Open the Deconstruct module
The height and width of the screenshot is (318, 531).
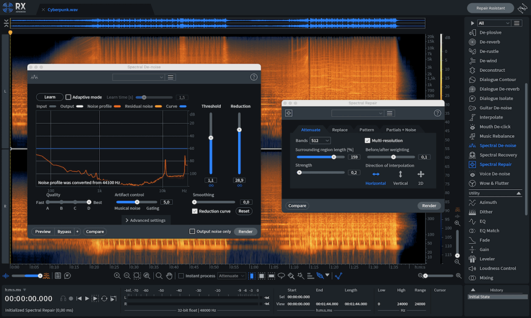tap(492, 70)
